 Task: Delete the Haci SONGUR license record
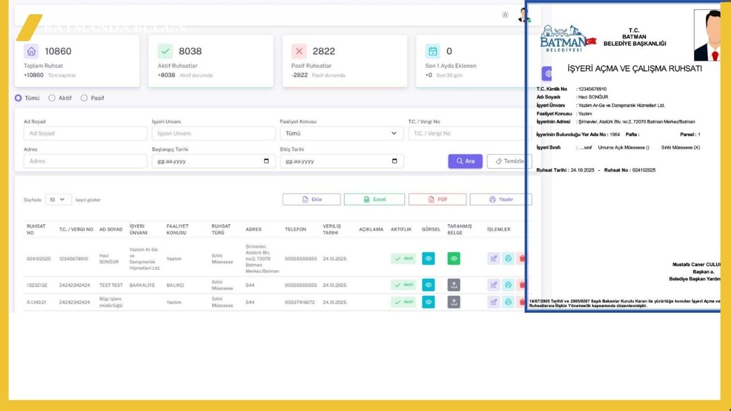(521, 259)
